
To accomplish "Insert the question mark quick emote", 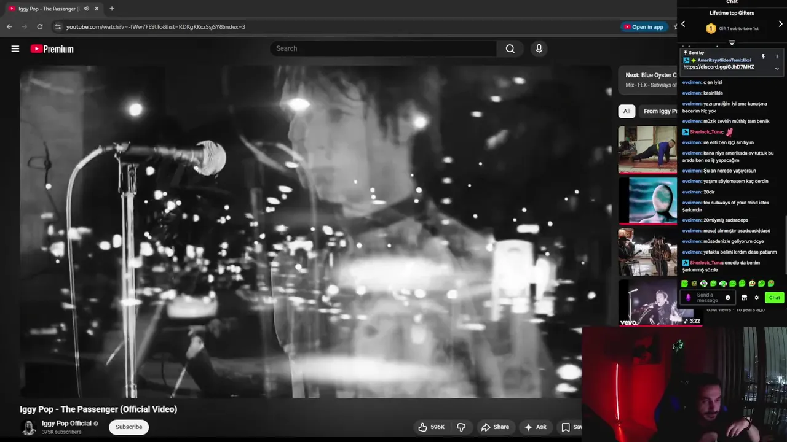I will click(723, 284).
